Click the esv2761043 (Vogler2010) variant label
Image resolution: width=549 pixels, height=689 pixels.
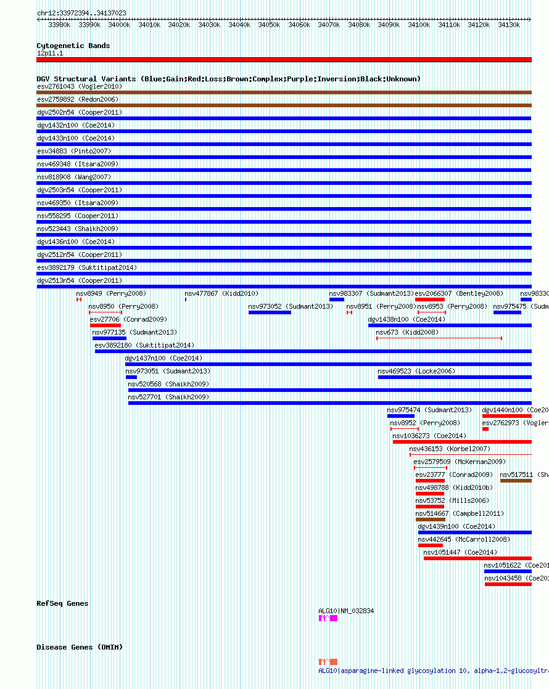(80, 86)
